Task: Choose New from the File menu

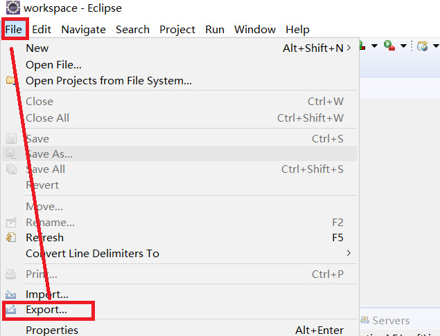Action: point(179,48)
